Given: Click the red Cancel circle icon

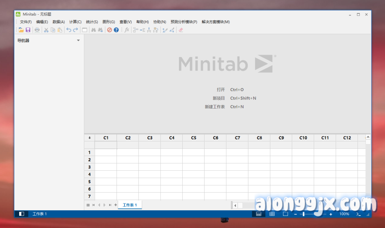Looking at the screenshot, I should (109, 30).
